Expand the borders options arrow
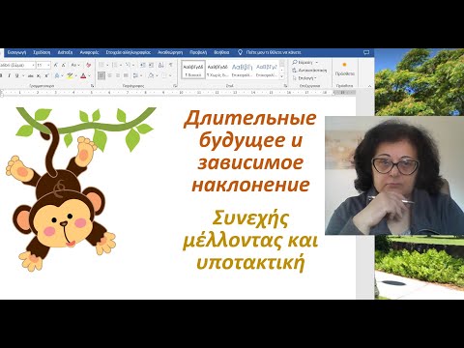464x348 pixels. tap(170, 75)
